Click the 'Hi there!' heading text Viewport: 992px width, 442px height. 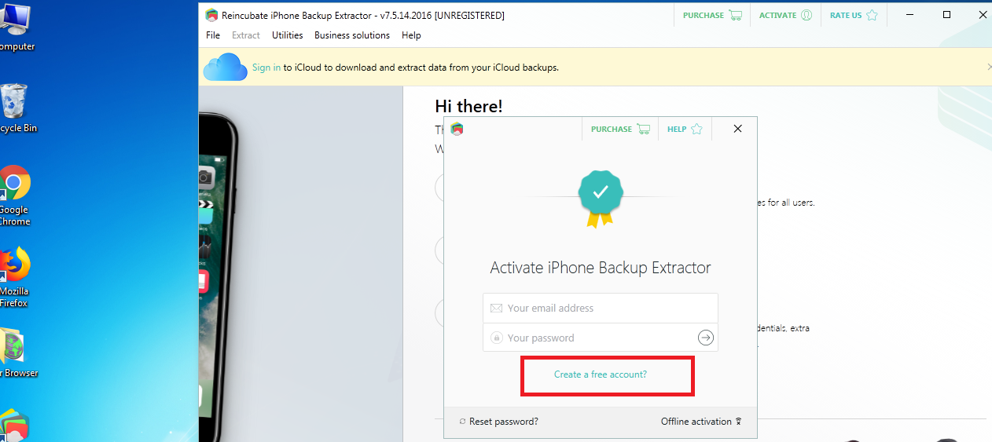point(468,106)
